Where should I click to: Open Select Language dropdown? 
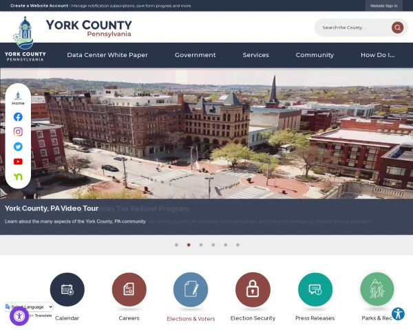tap(29, 307)
